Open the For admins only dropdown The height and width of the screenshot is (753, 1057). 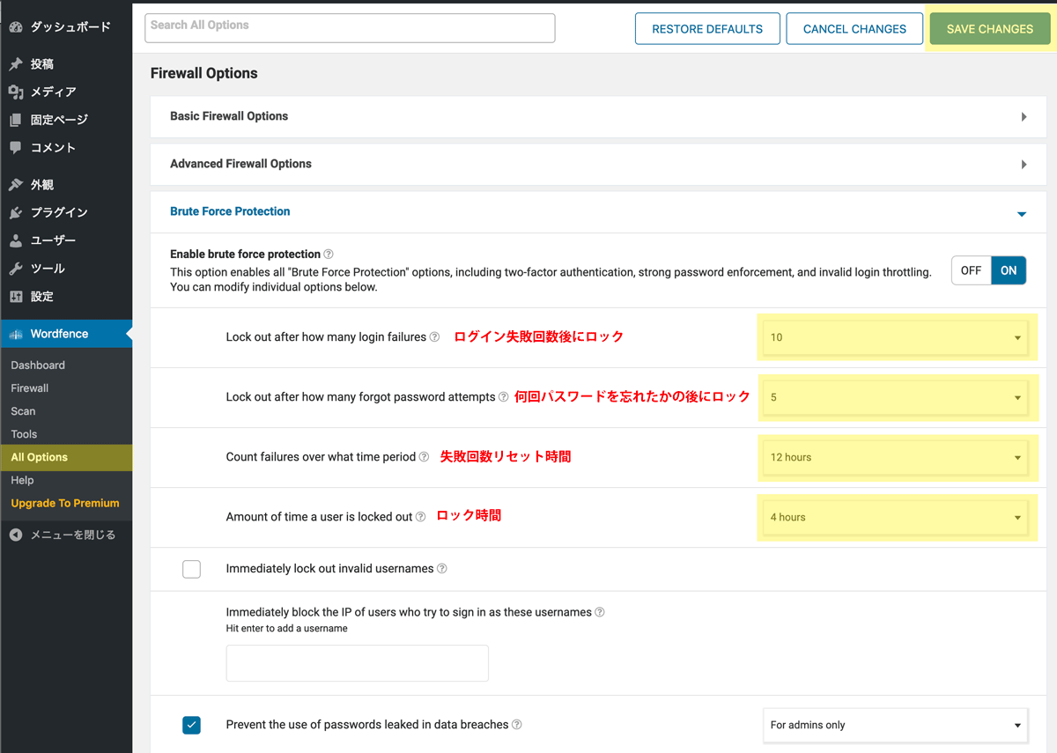[x=896, y=726]
